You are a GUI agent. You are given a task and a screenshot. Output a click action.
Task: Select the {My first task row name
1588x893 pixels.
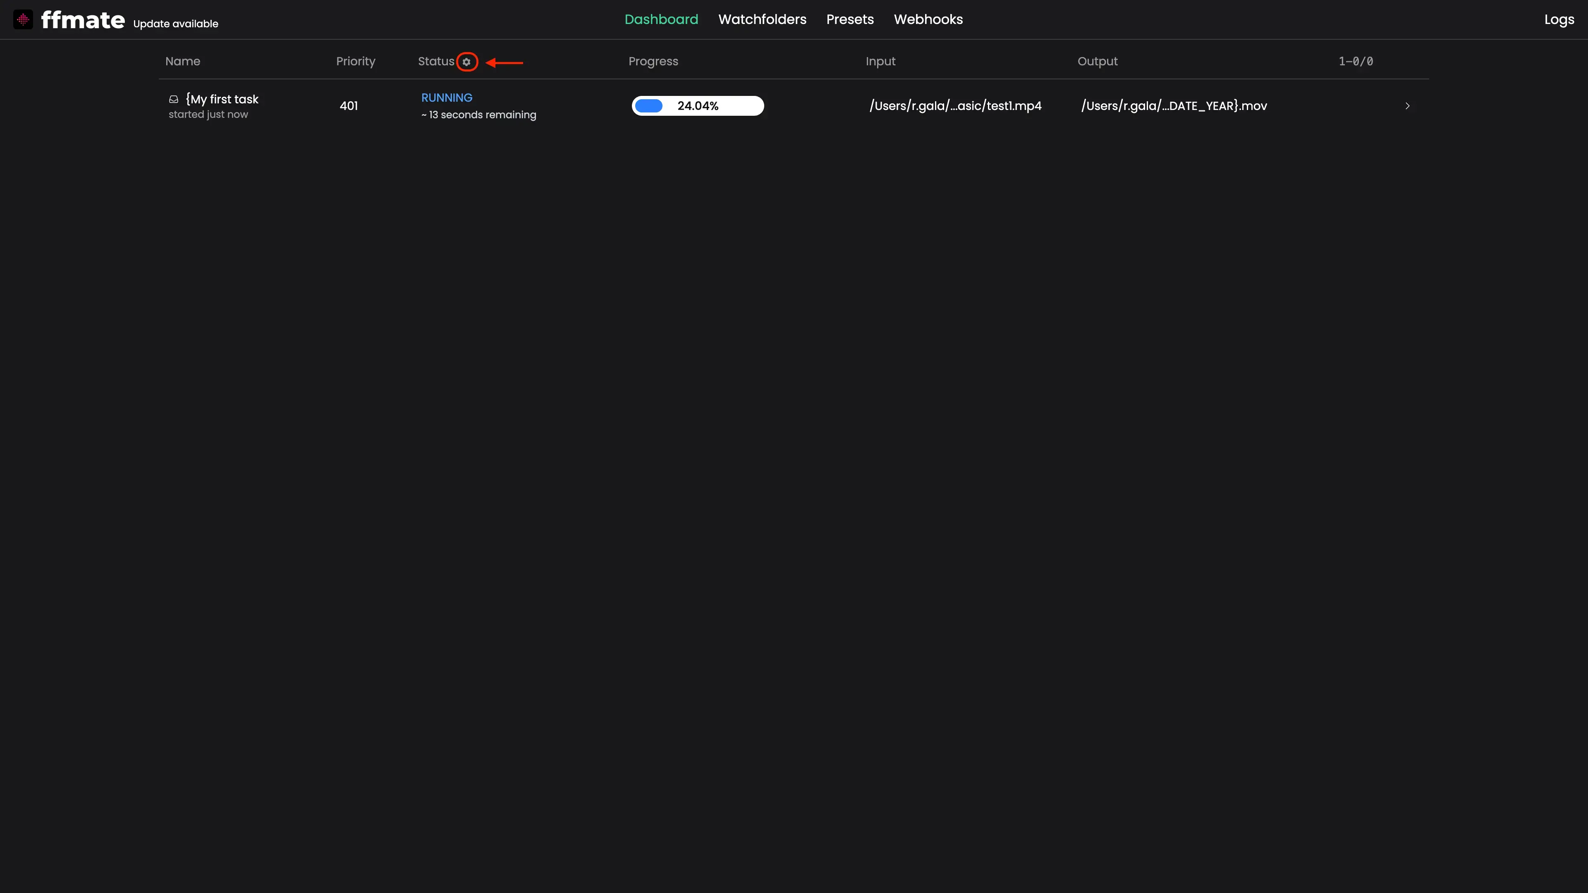point(222,99)
